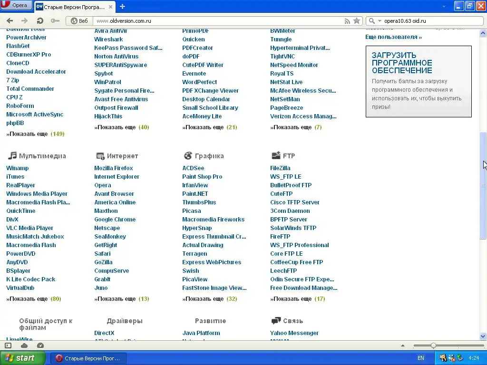The image size is (487, 365).
Task: Click the Интернет category icon
Action: coord(100,156)
